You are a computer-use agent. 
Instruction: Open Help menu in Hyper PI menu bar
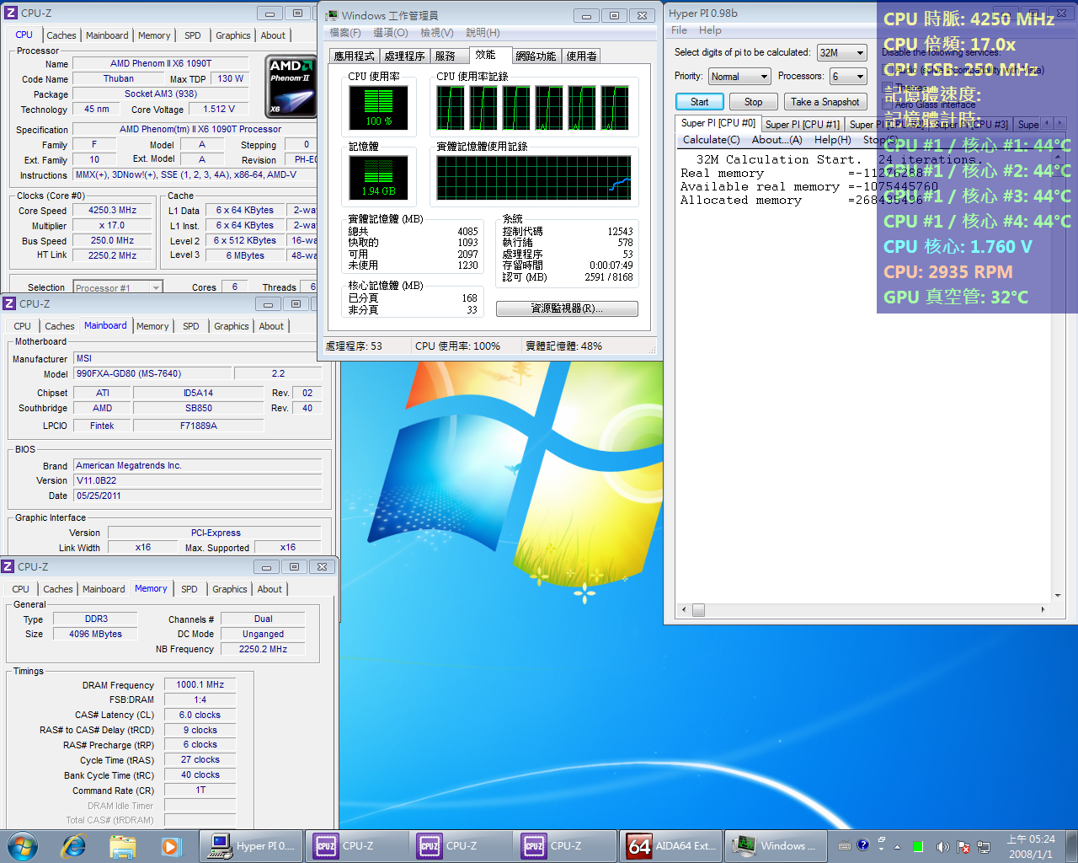(710, 30)
